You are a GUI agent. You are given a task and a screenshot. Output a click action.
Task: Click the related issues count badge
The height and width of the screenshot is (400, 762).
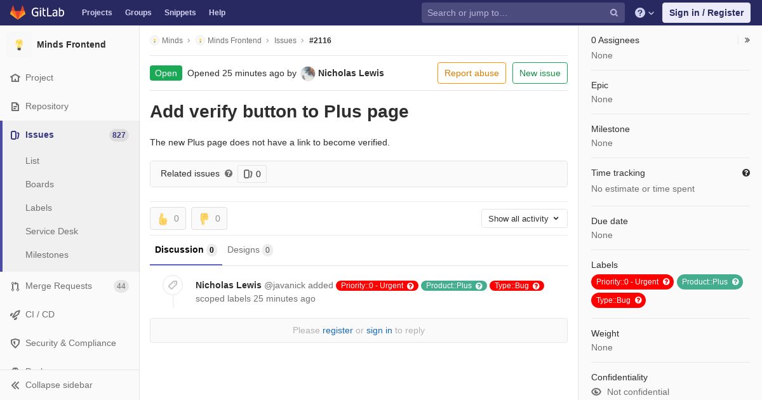pos(252,174)
